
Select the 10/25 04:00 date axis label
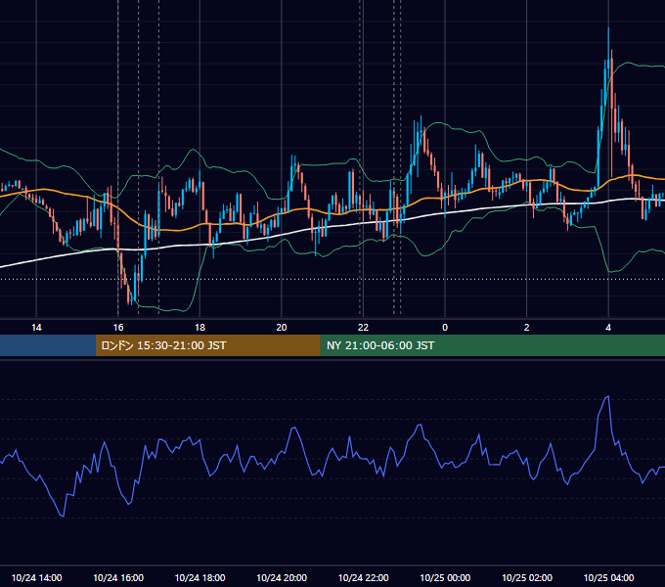pos(608,577)
